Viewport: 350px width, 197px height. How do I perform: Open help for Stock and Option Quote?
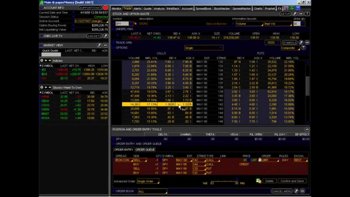[307, 14]
